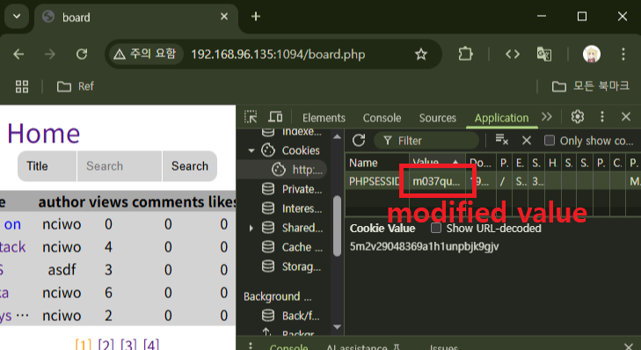Reload the board.php page
This screenshot has height=350, width=641.
coord(82,54)
